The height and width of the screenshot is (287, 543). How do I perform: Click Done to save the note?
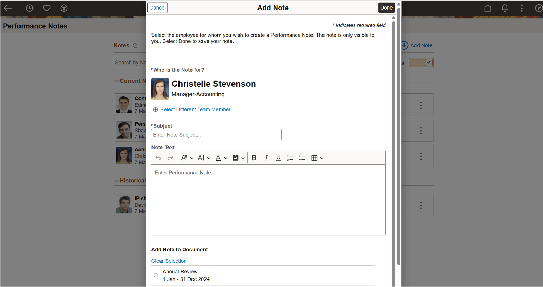[x=386, y=8]
